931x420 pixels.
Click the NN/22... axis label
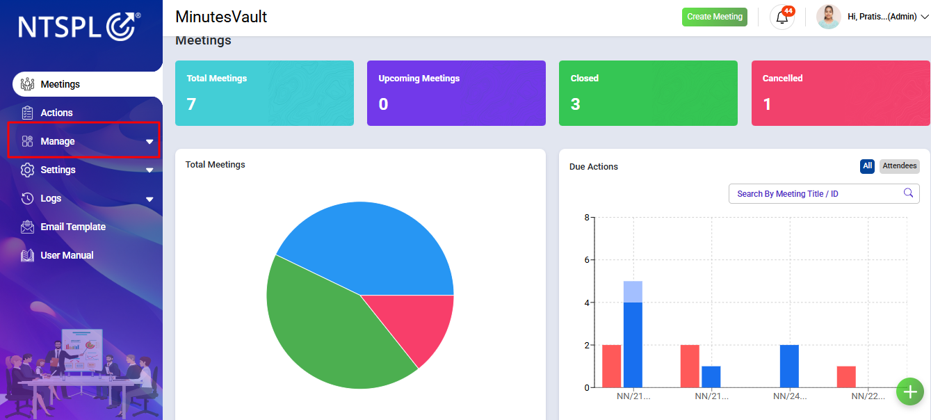point(868,396)
